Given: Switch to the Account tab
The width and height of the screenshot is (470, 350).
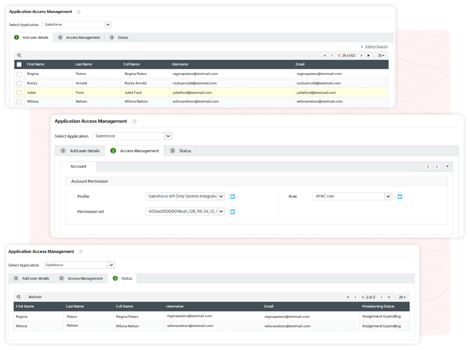Looking at the screenshot, I should click(78, 166).
